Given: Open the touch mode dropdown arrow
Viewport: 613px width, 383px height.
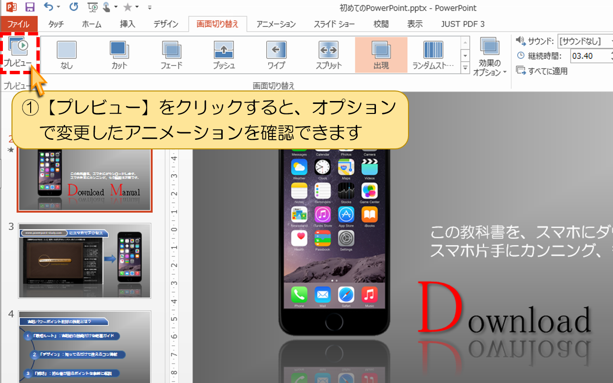Looking at the screenshot, I should [116, 7].
